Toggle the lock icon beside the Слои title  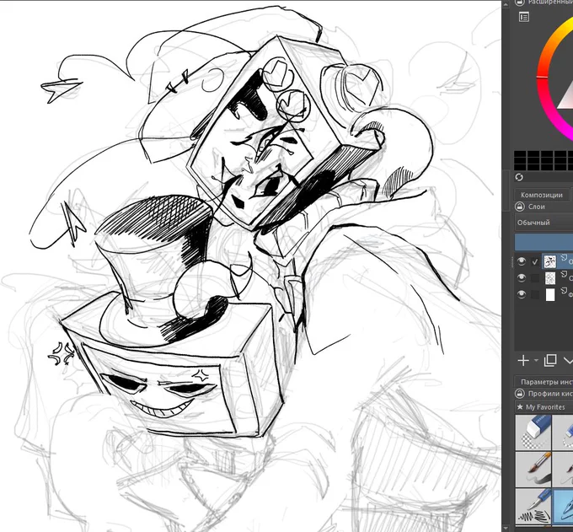pos(519,207)
